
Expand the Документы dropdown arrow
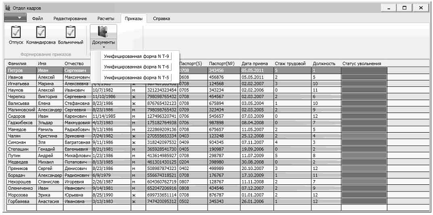tap(103, 47)
